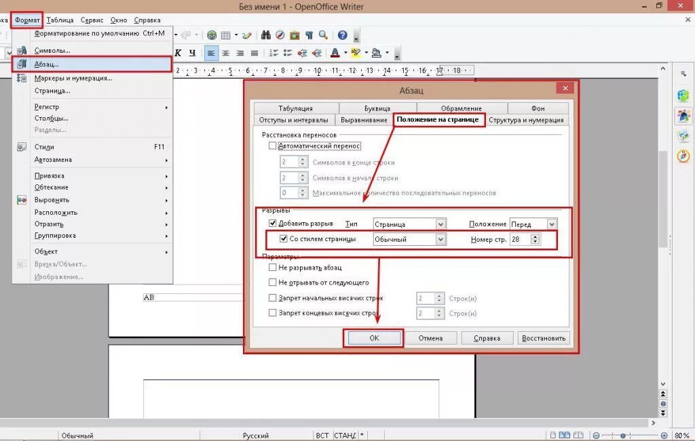Apply paragraph Background Color bucket icon

click(x=376, y=53)
